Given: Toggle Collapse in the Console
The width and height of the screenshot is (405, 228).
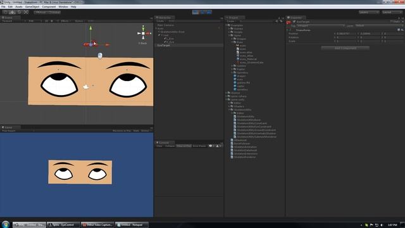Looking at the screenshot, I should (x=170, y=146).
